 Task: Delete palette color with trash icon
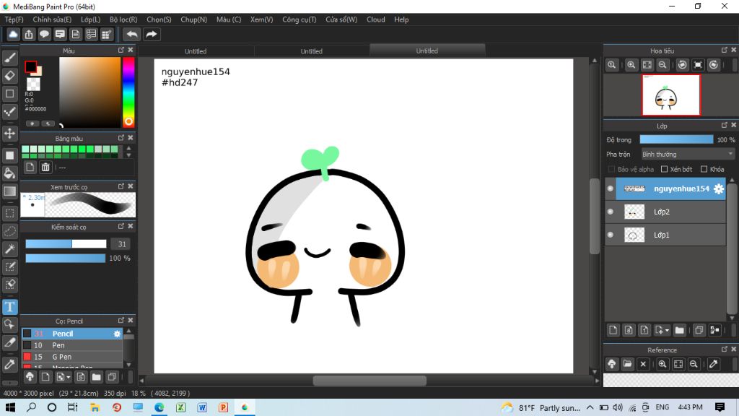tap(45, 167)
